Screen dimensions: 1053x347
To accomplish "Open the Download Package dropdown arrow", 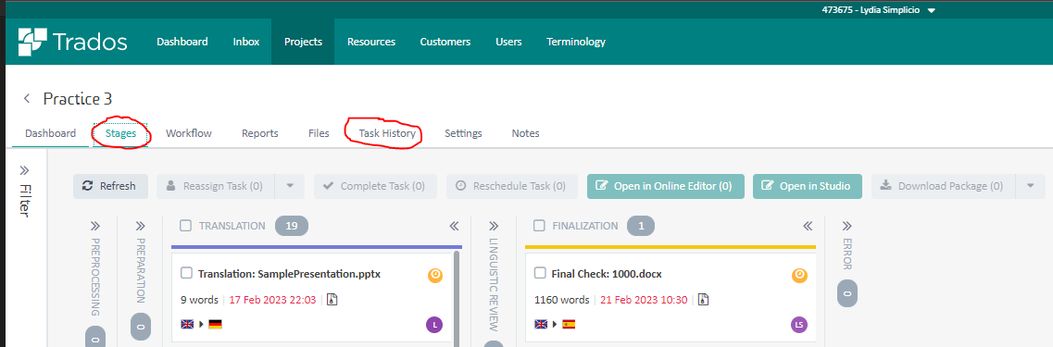I will (1031, 186).
